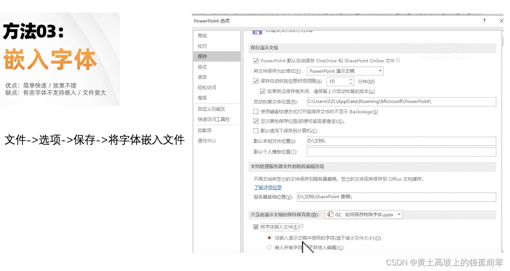Open the 版式 options category

202,67
